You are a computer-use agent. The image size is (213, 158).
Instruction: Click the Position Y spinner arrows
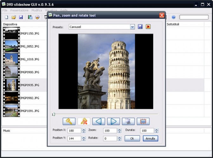[x=84, y=138]
